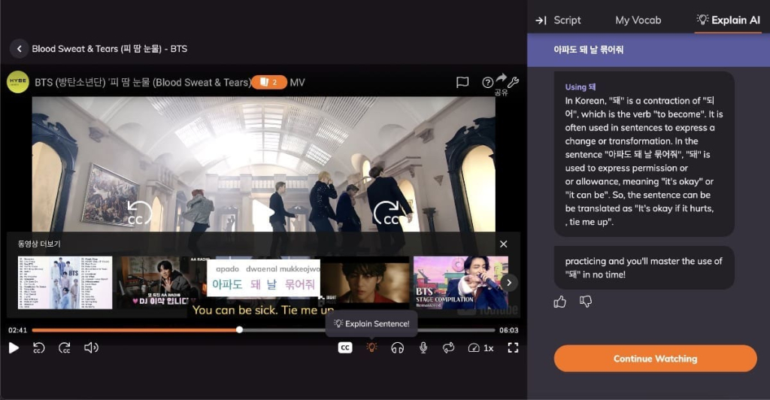
Task: Switch to the Script tab
Action: point(567,20)
